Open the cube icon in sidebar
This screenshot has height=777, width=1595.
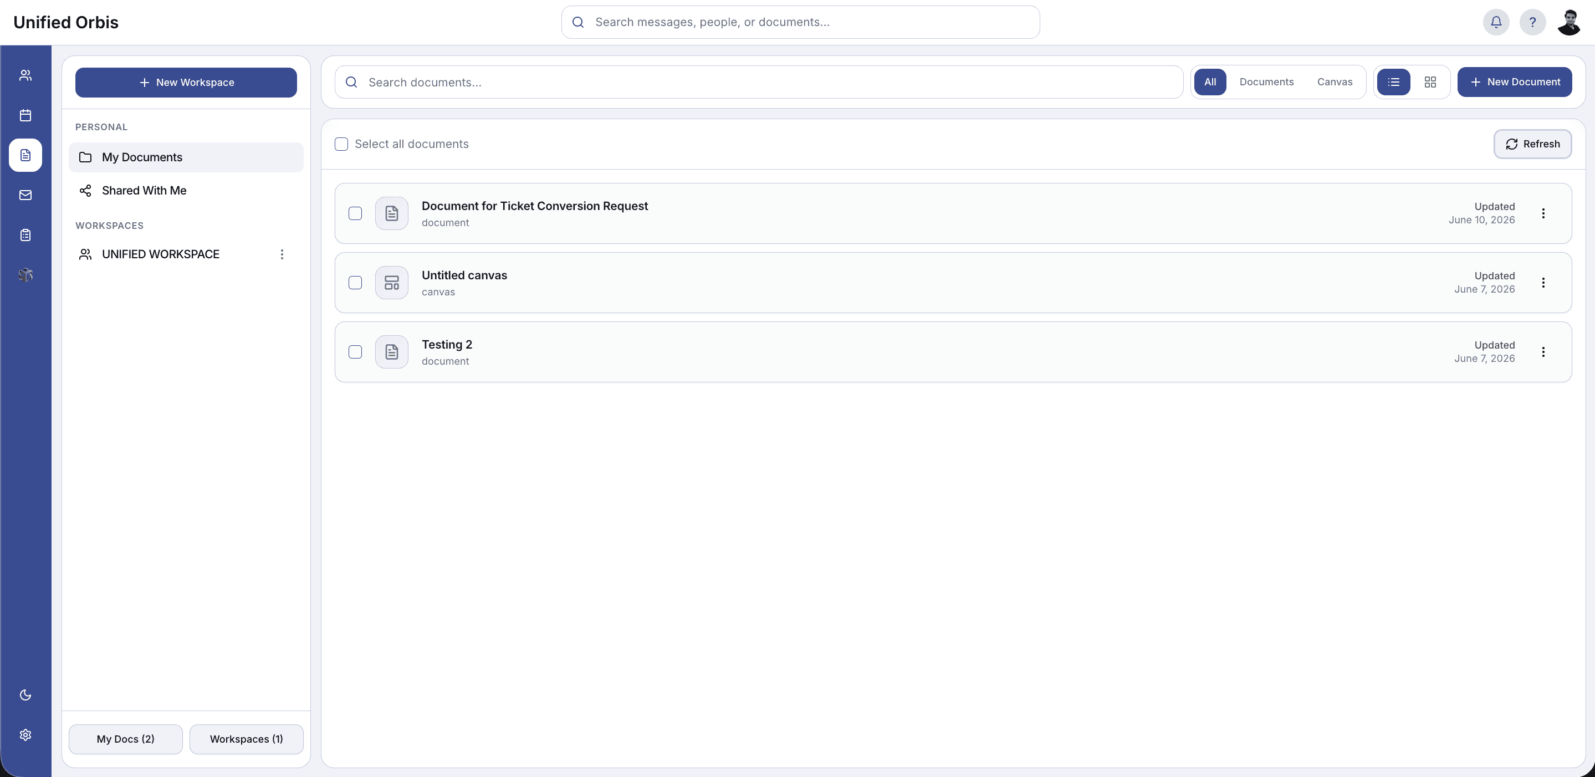25,275
